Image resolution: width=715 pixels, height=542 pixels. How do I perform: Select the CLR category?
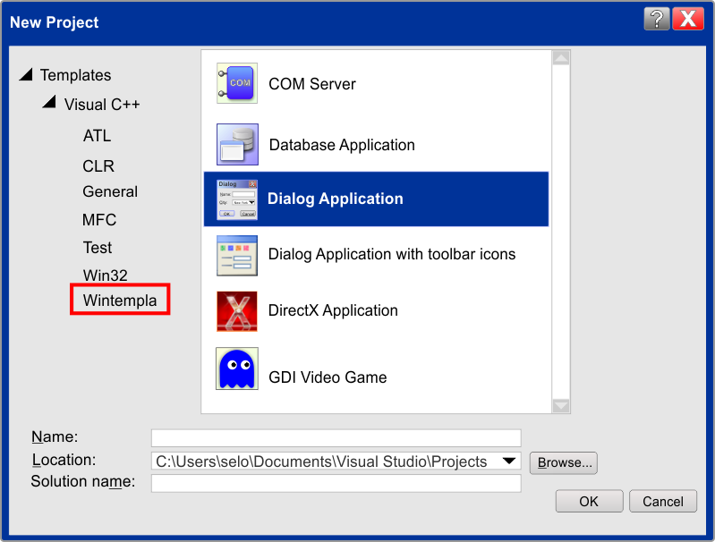98,166
